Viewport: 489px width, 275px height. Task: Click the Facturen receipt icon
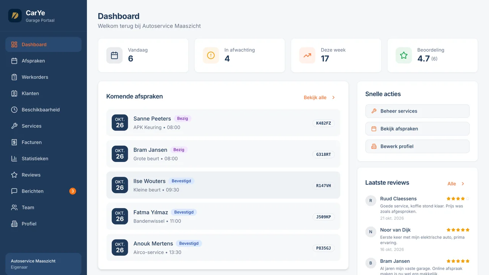(14, 142)
